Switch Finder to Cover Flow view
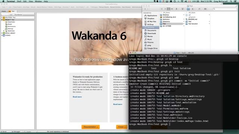Viewport: 239px width, 134px height. click(172, 9)
